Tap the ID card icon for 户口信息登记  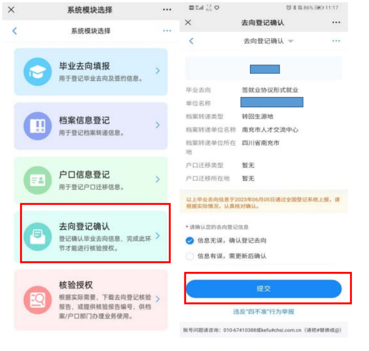click(x=38, y=180)
